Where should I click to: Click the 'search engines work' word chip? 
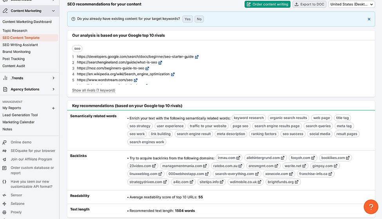tap(147, 142)
